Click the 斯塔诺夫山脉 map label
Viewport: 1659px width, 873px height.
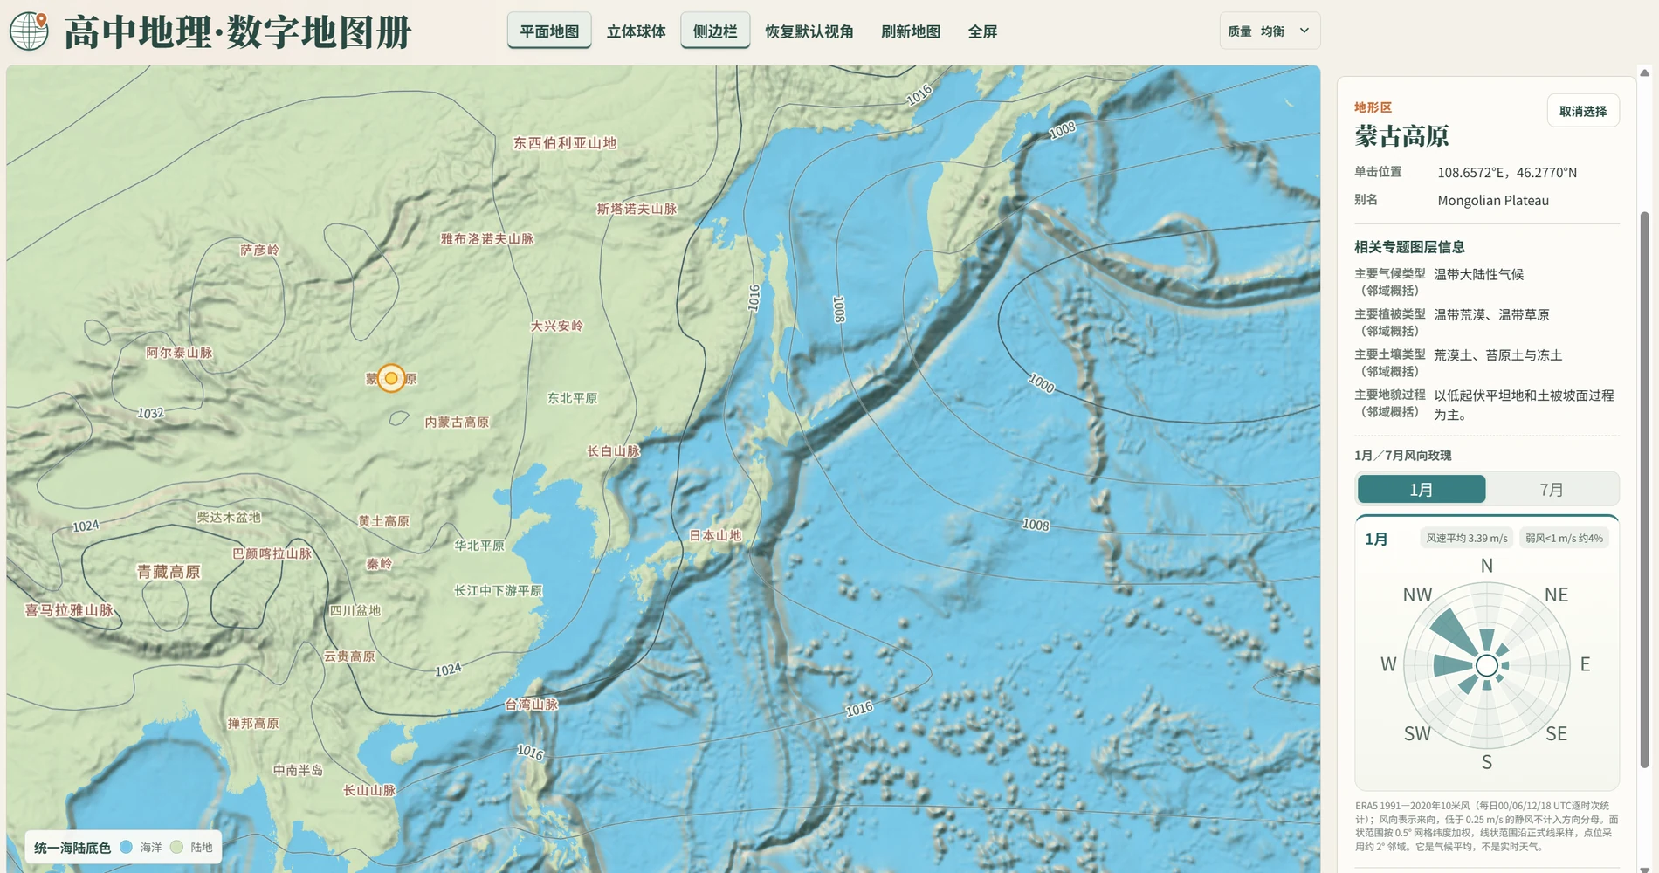coord(637,209)
